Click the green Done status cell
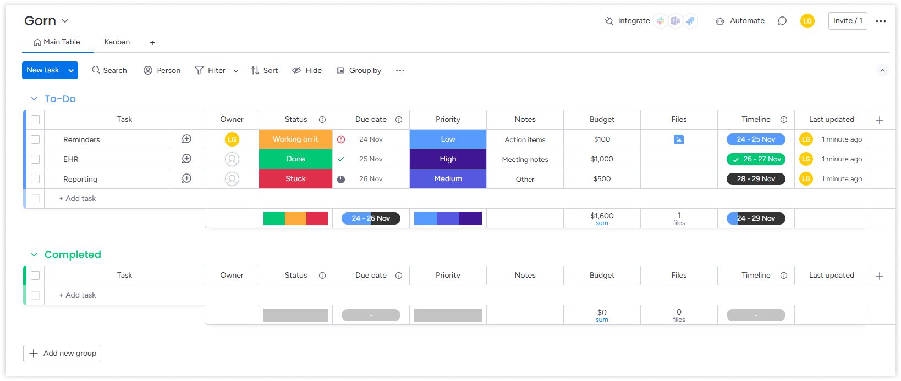This screenshot has width=901, height=381. pos(295,159)
